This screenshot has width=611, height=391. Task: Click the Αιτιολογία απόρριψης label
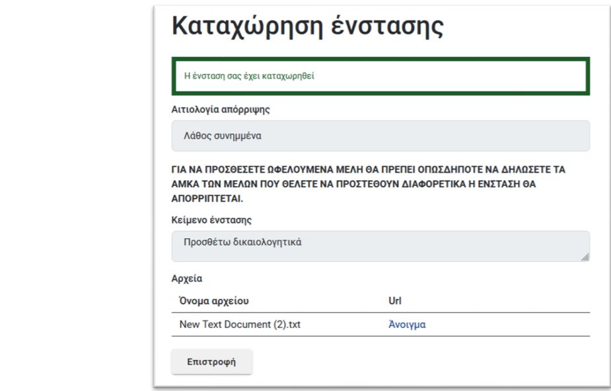pos(221,110)
